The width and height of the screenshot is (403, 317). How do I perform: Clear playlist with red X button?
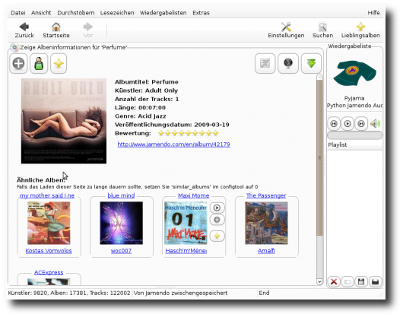coord(334,282)
